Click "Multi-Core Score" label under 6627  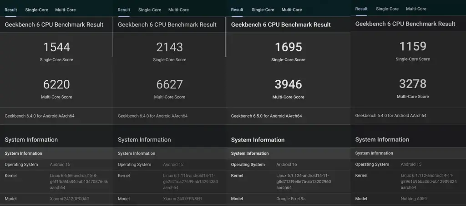170,97
